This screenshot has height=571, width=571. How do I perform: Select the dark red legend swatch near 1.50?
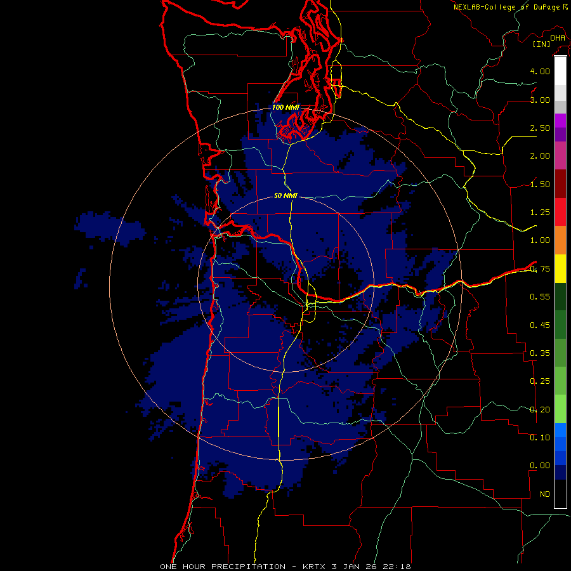560,184
